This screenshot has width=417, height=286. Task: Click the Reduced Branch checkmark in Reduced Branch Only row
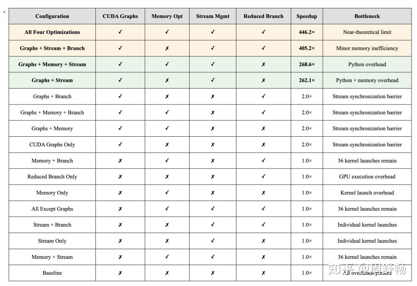point(263,176)
